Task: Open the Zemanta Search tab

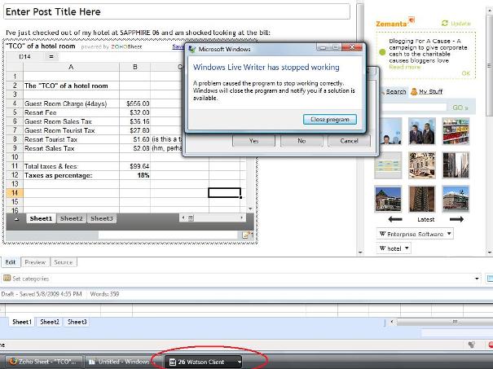Action: [395, 91]
